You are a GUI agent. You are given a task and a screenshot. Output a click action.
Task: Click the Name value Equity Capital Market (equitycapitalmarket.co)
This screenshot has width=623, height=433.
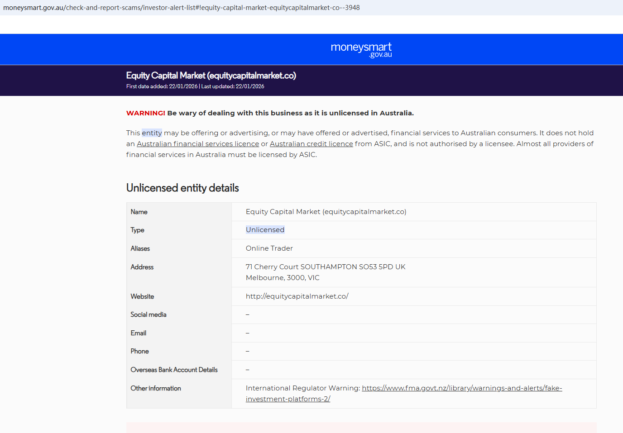326,212
